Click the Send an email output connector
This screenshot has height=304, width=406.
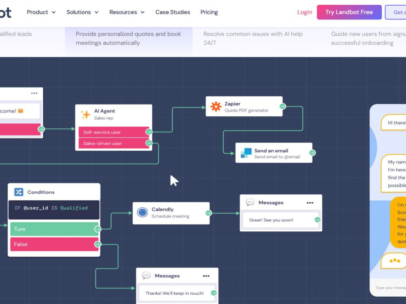click(312, 153)
